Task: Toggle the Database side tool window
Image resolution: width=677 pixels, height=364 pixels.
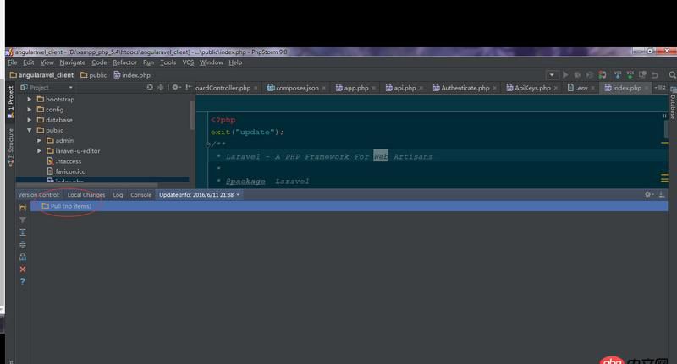Action: click(x=673, y=104)
